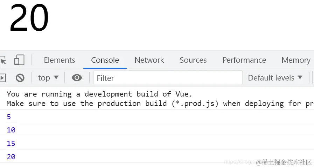Click the large '20' on the page

click(29, 18)
